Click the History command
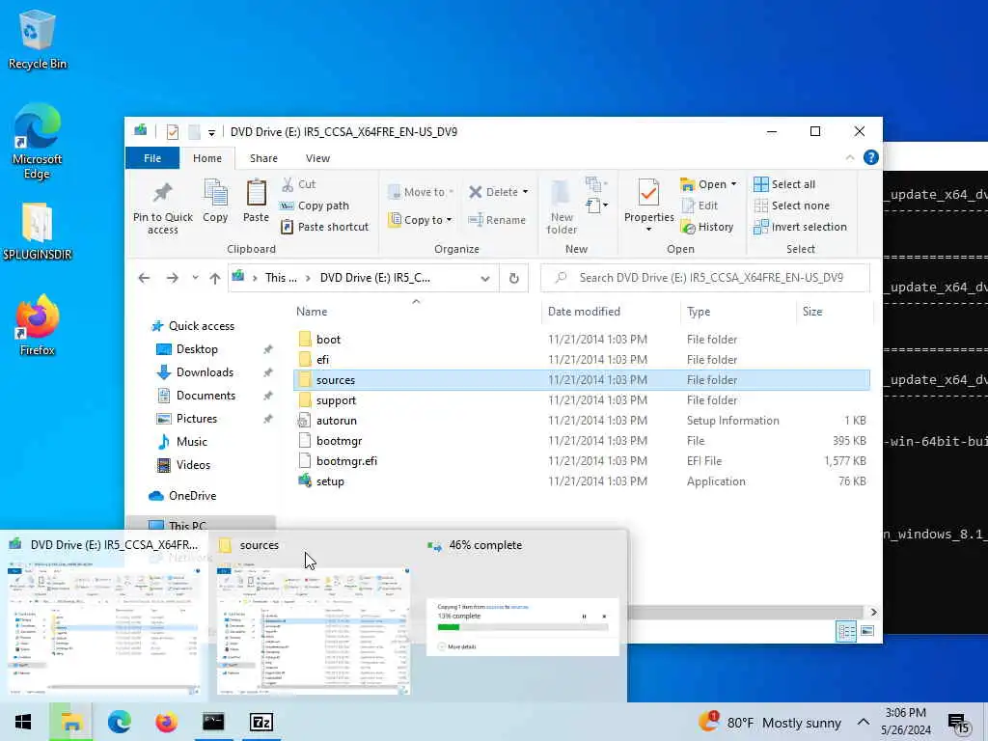988x741 pixels. coord(707,227)
